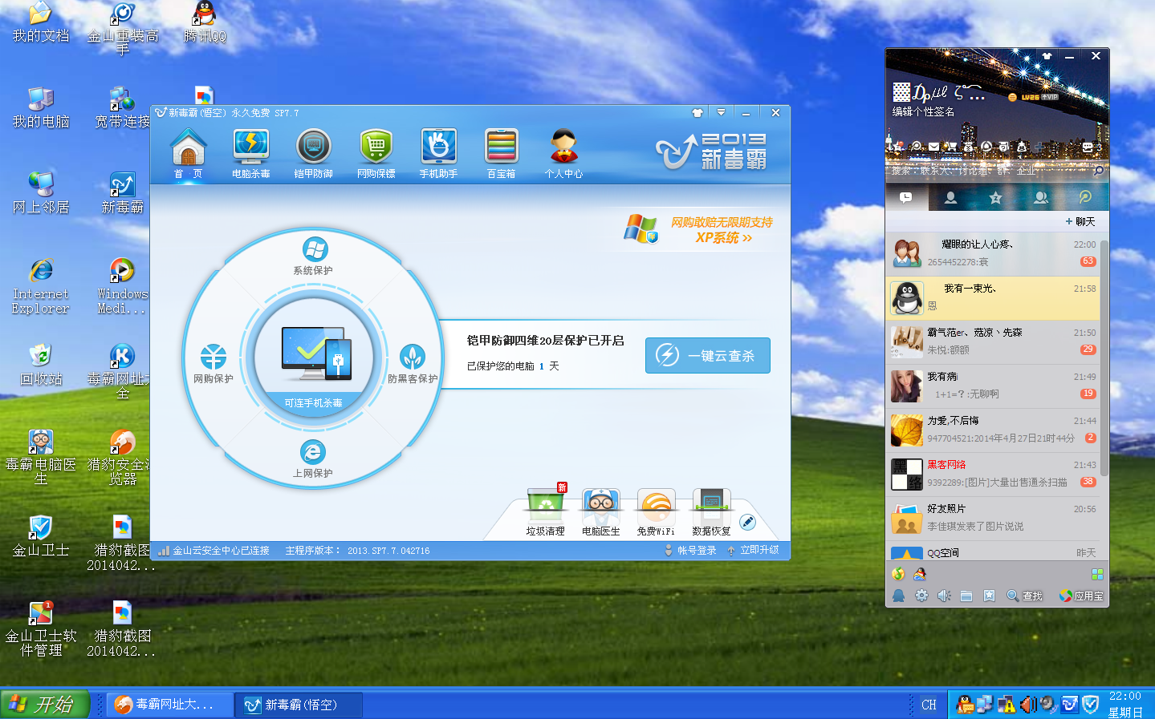
Task: Open QQ mail envelope icon
Action: [x=933, y=147]
